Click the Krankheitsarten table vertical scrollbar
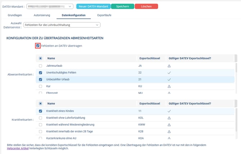 pos(236,120)
